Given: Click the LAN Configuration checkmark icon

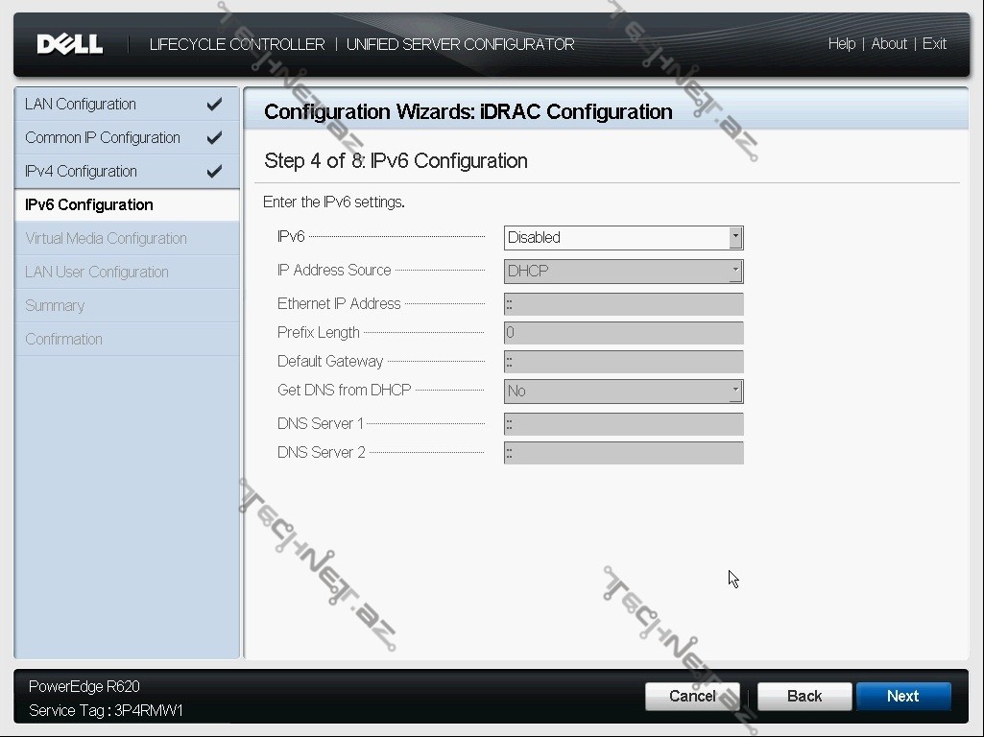Looking at the screenshot, I should tap(214, 104).
